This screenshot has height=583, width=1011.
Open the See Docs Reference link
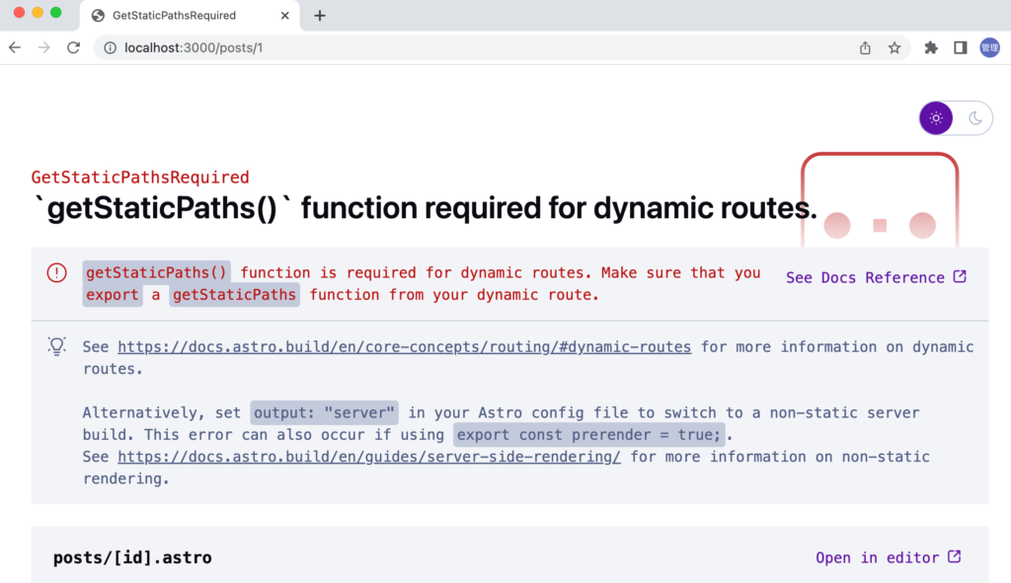point(876,277)
